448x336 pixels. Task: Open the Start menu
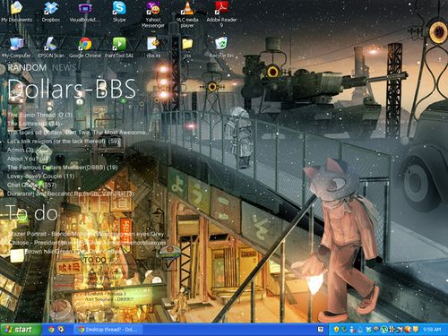point(20,330)
